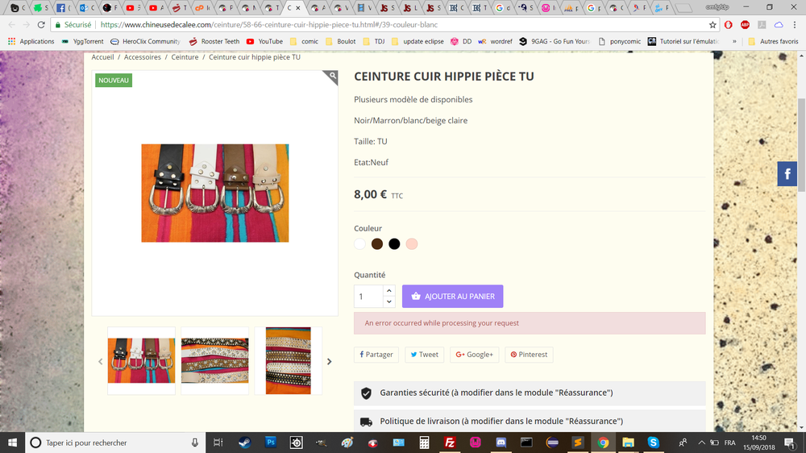Select second studded belts thumbnail

click(215, 360)
